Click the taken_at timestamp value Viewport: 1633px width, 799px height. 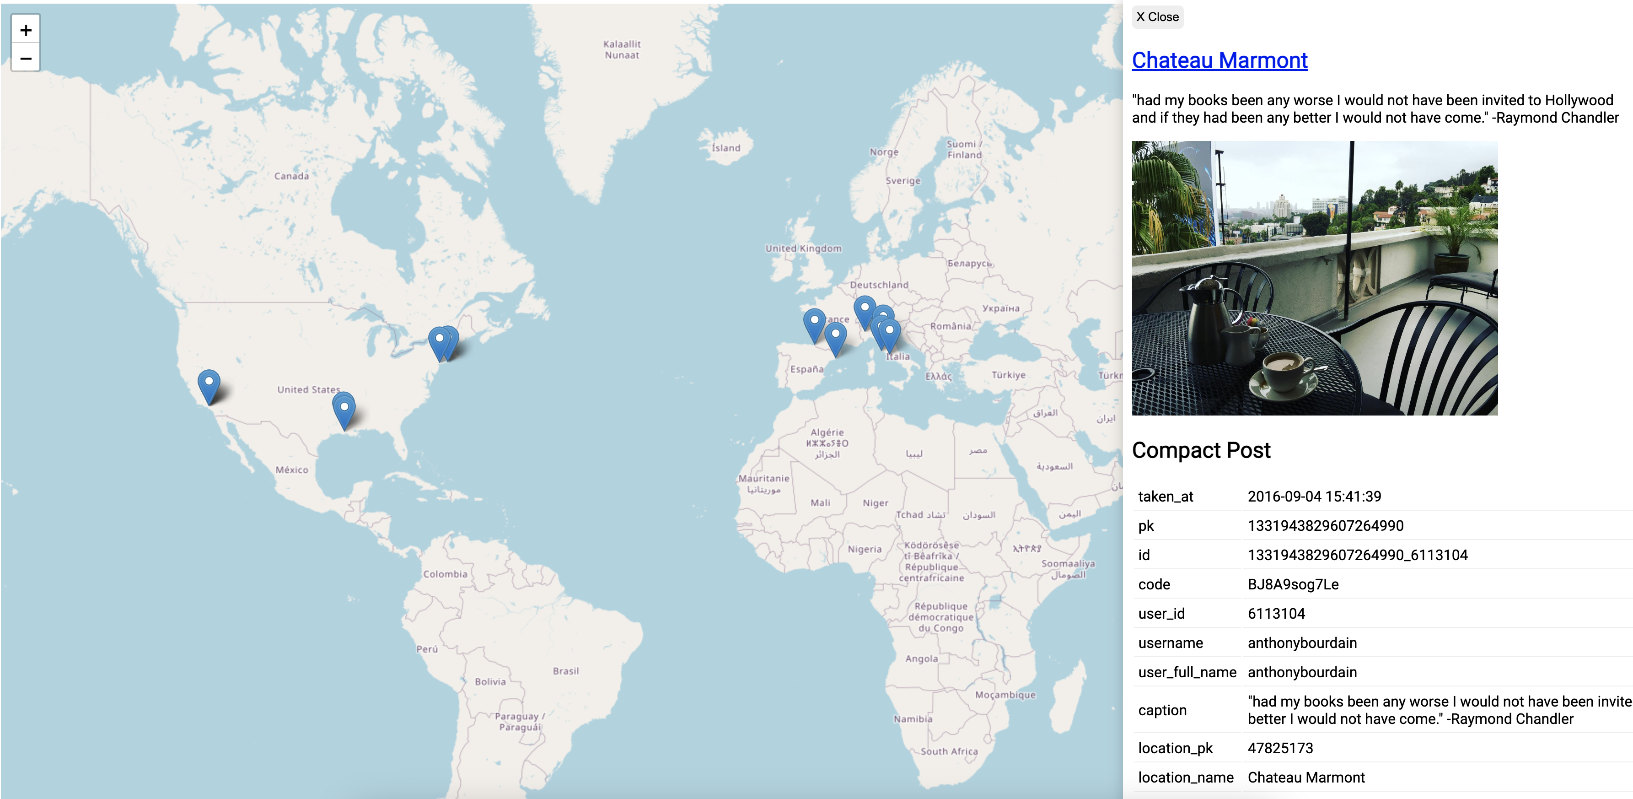pyautogui.click(x=1314, y=497)
